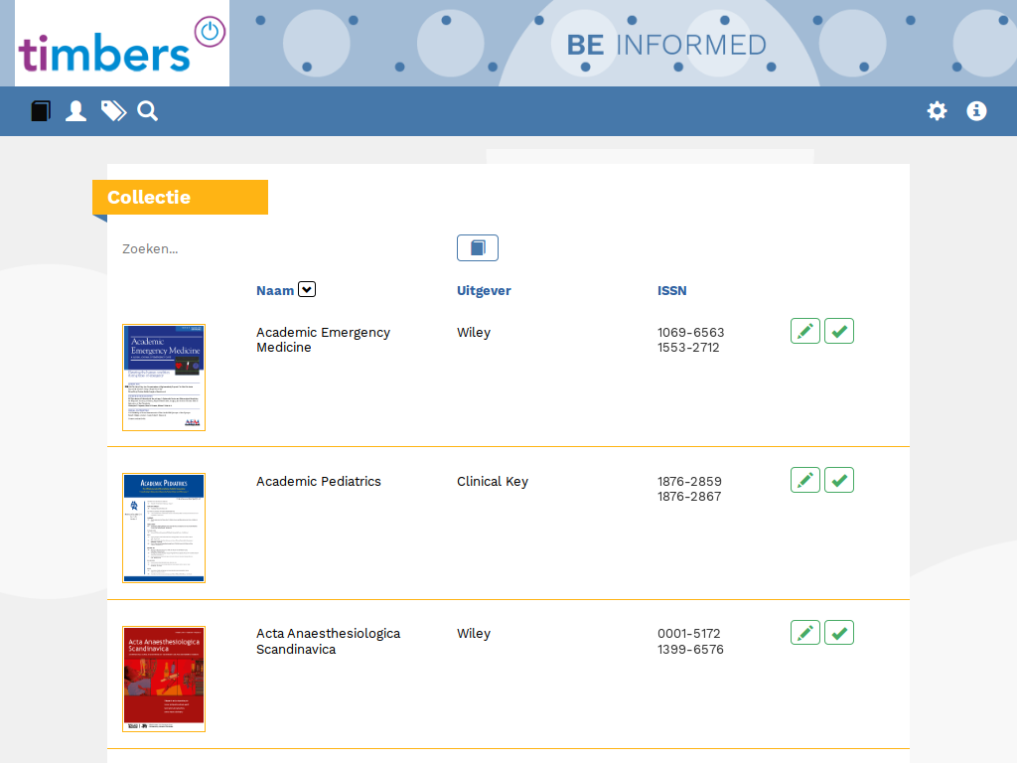The image size is (1017, 763).
Task: Sort by the ISSN column header
Action: pyautogui.click(x=672, y=291)
